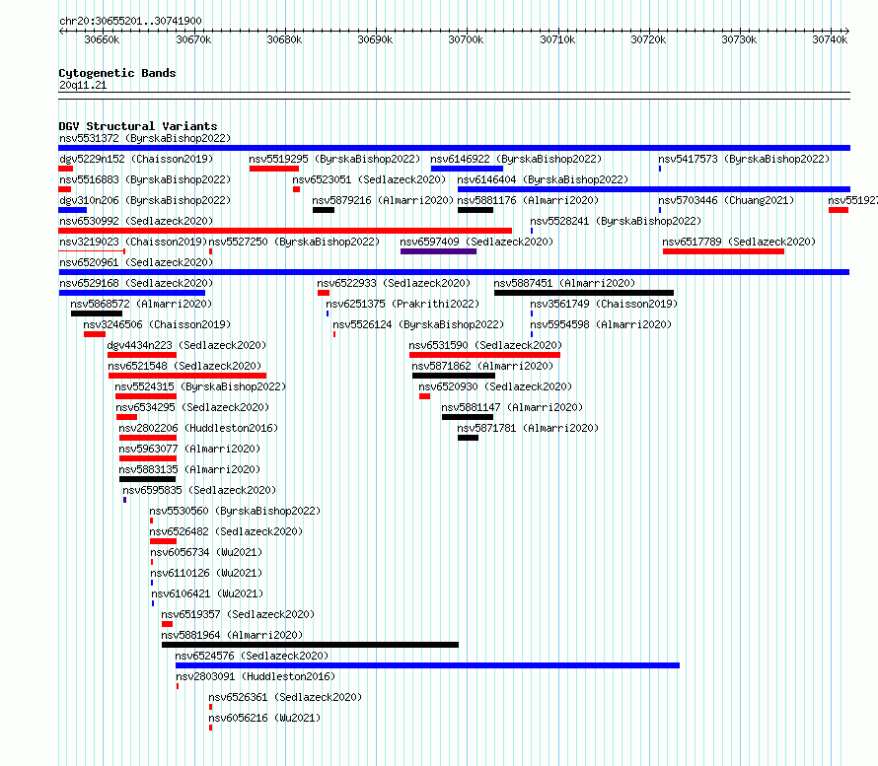Click nsv3561749 (Chaisson2019) label

[x=604, y=304]
